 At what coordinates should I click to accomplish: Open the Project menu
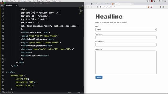pos(48,1)
